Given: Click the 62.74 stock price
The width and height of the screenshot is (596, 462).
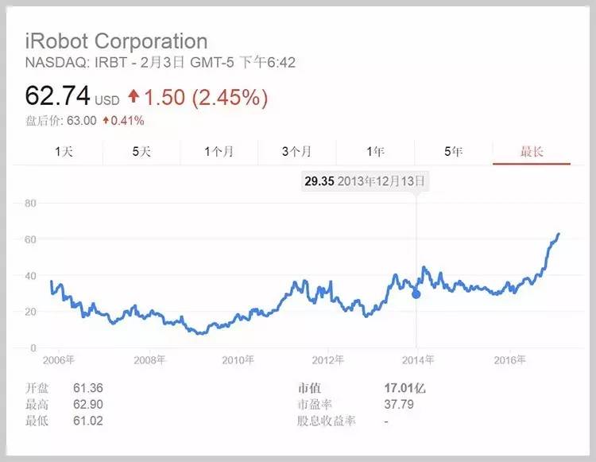Looking at the screenshot, I should point(58,97).
